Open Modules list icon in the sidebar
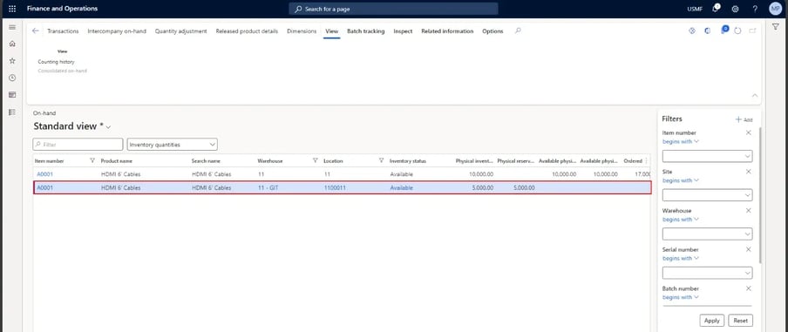This screenshot has height=332, width=788. tap(12, 112)
